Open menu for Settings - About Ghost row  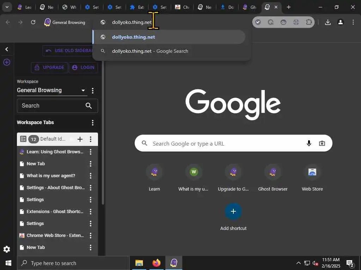pyautogui.click(x=91, y=188)
